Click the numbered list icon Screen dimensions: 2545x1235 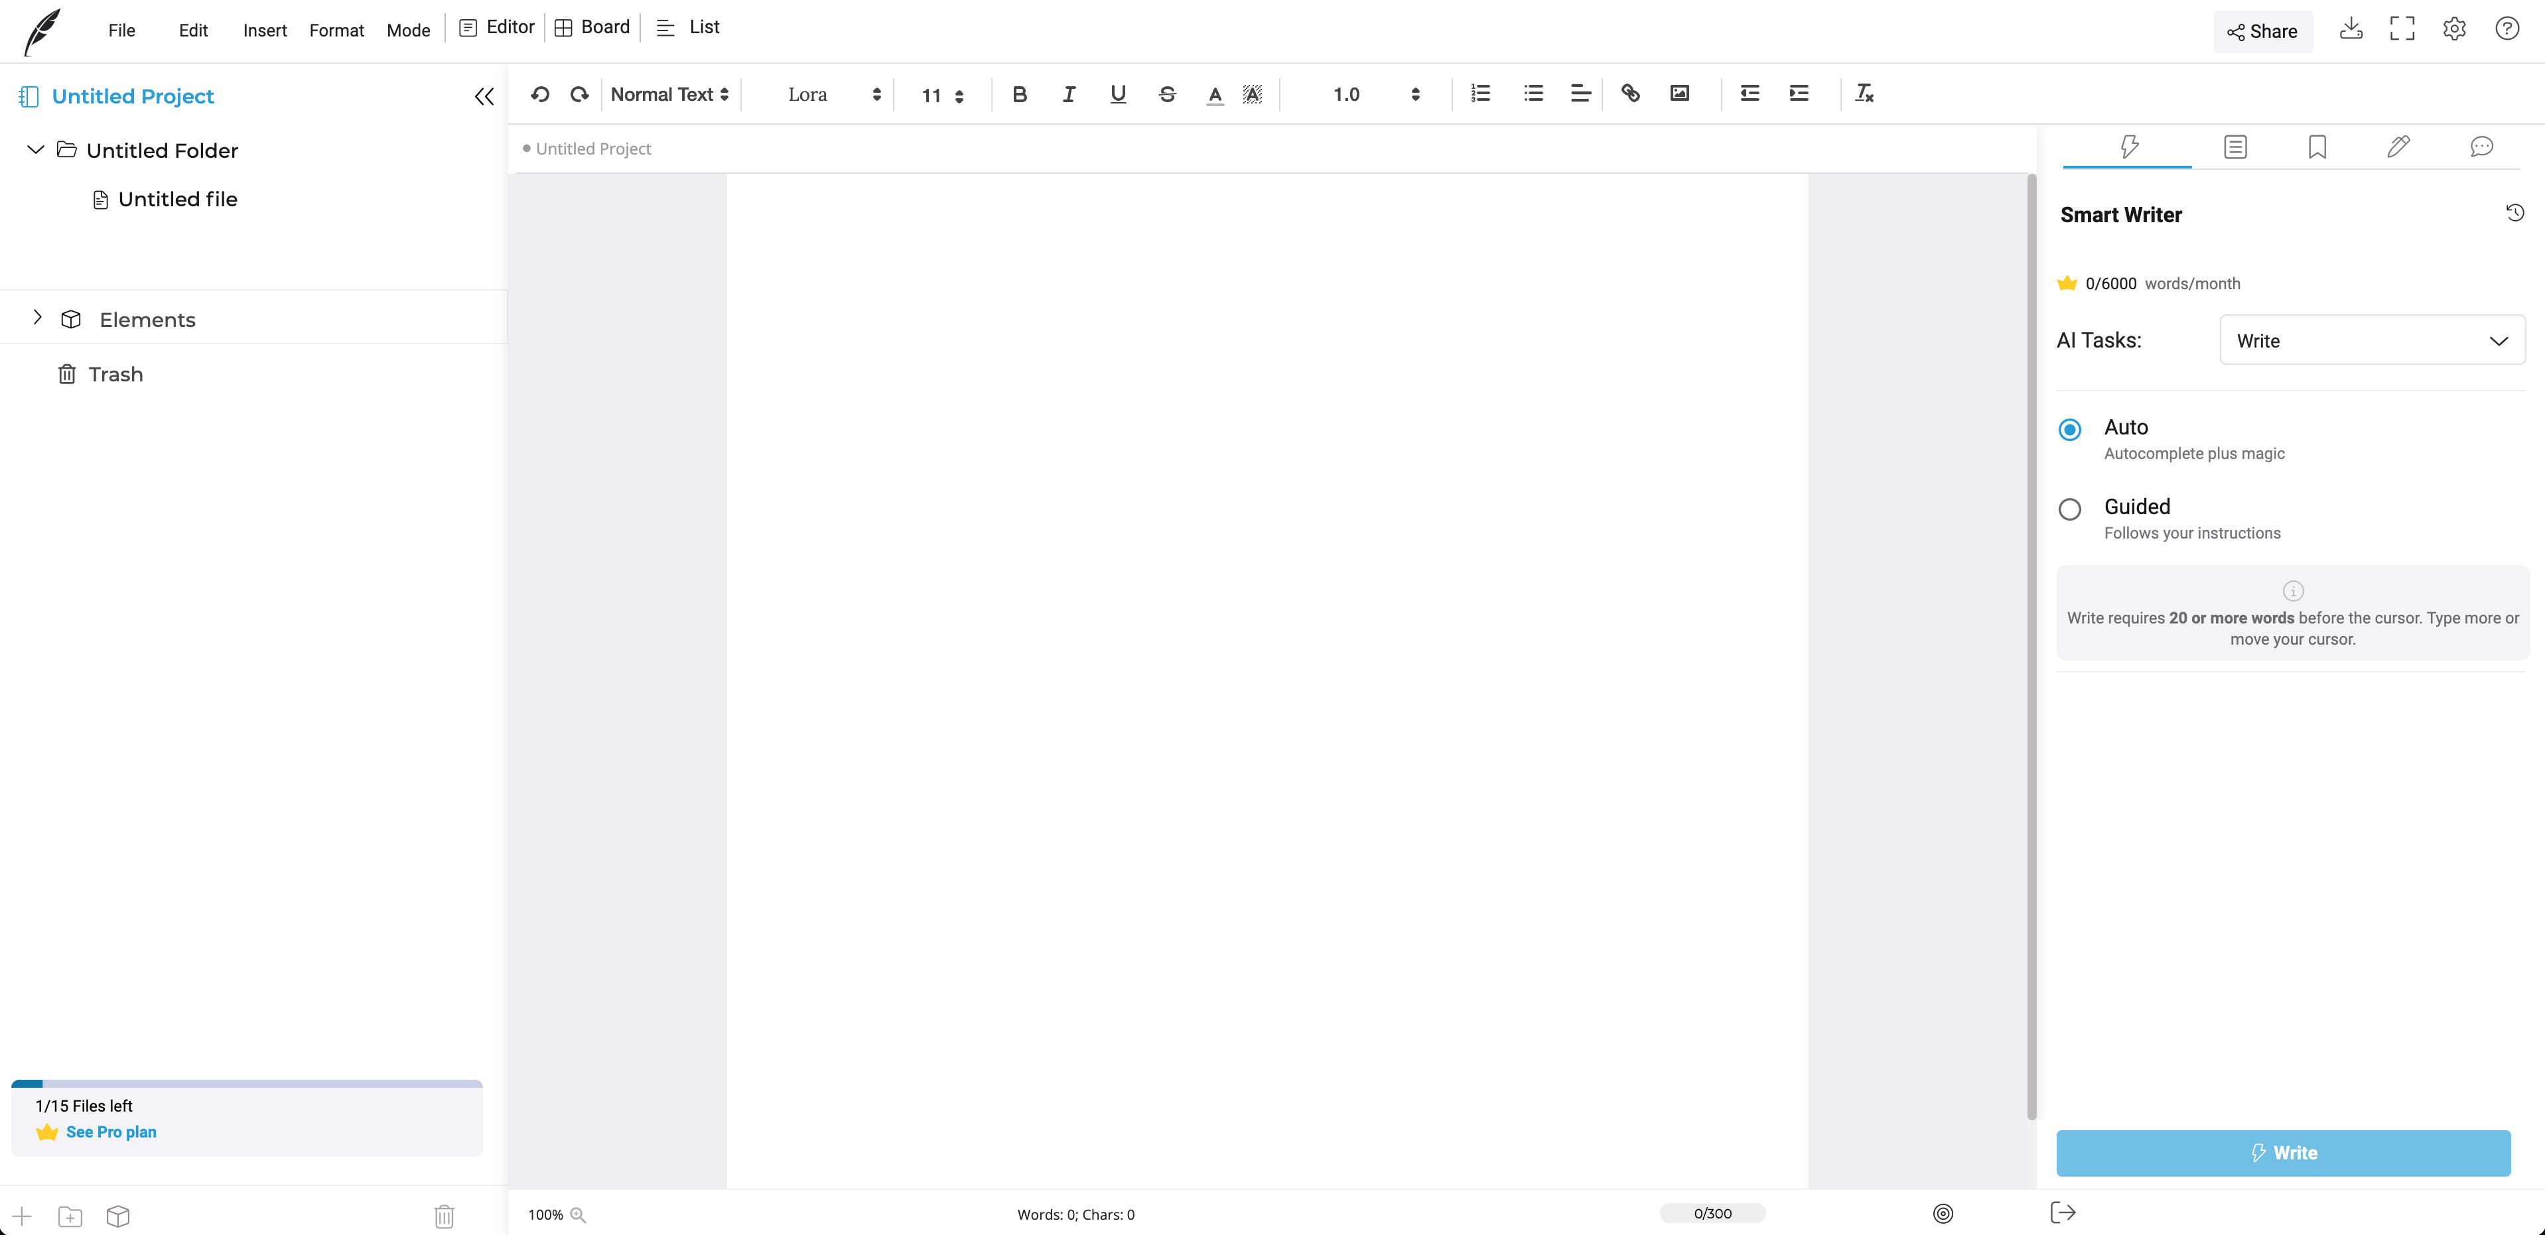(x=1480, y=93)
